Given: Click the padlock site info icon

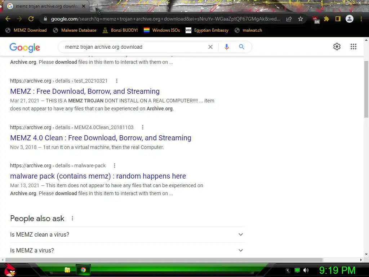Looking at the screenshot, I should (45, 19).
